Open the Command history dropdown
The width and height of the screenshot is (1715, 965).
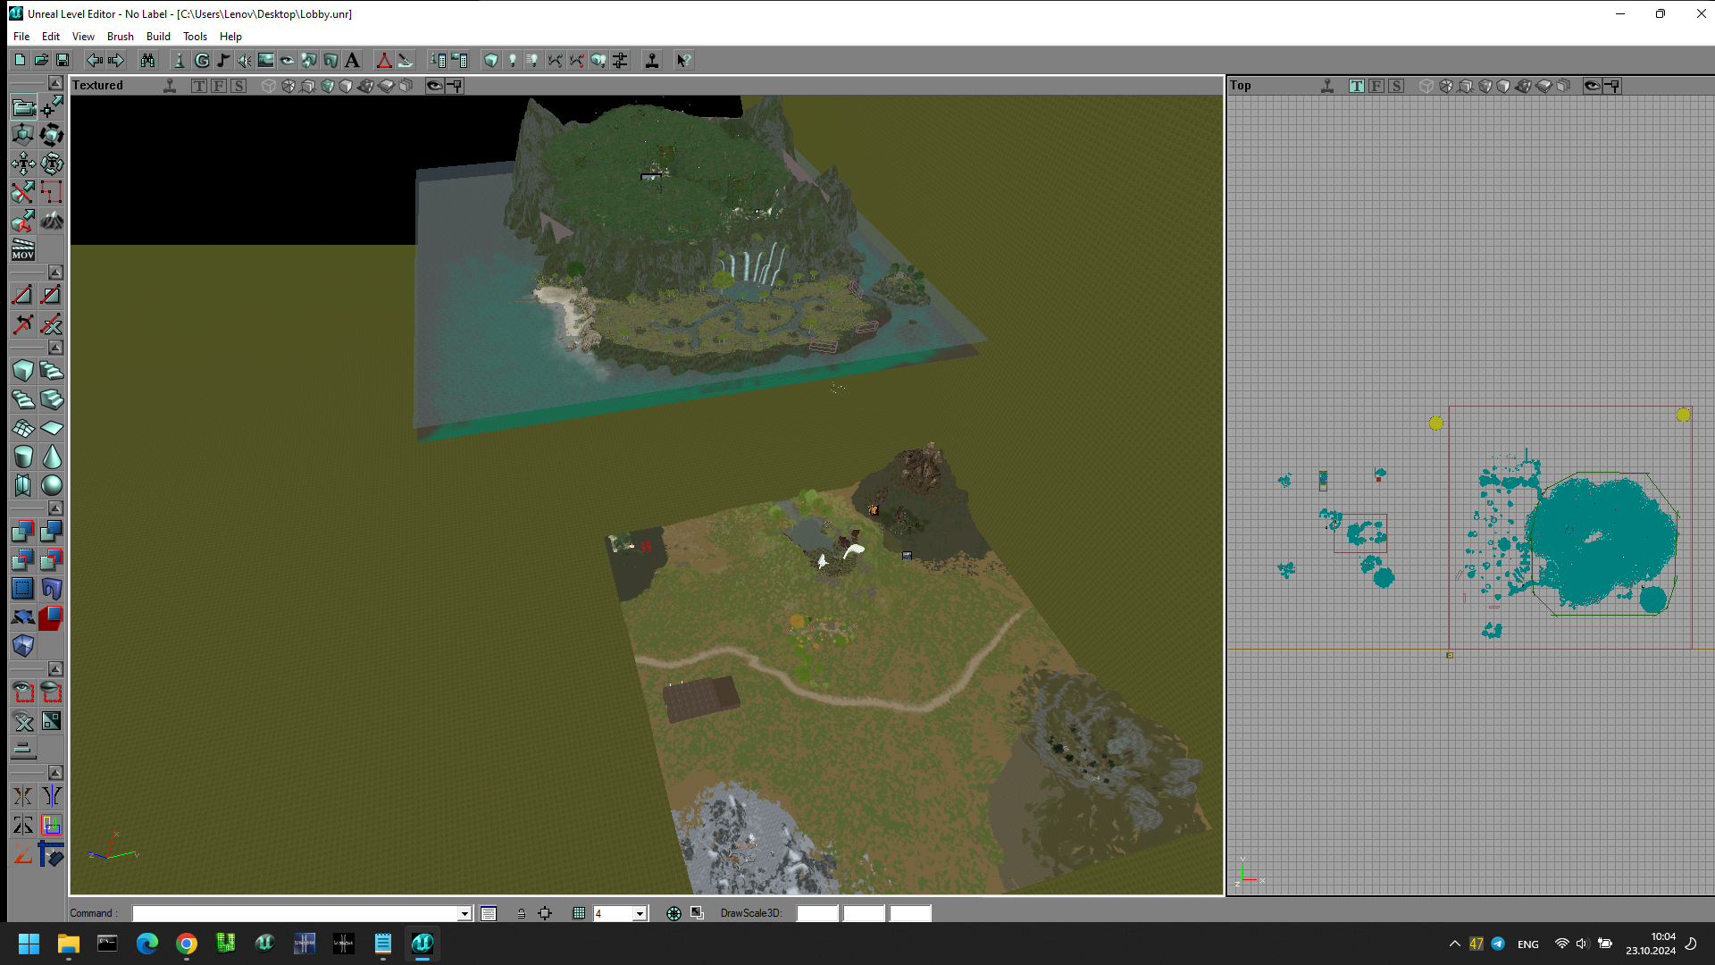pos(464,913)
